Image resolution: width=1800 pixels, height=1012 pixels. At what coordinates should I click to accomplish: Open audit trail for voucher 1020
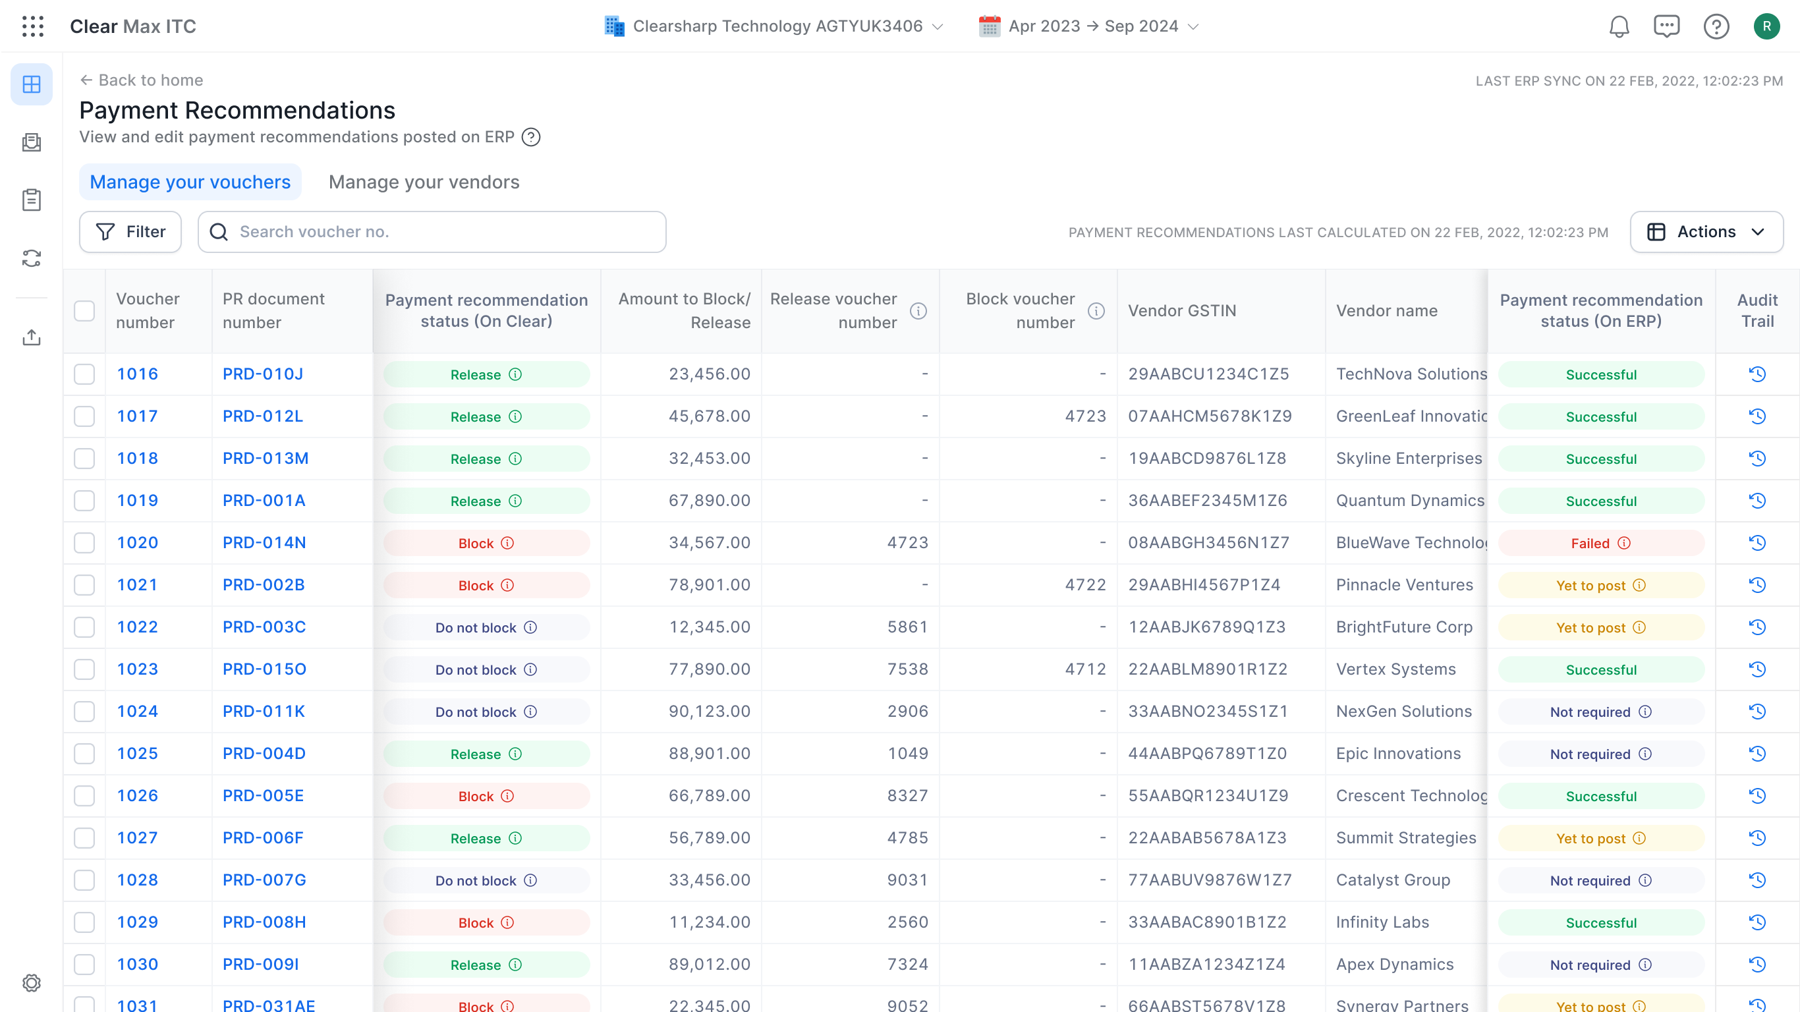[x=1757, y=543]
